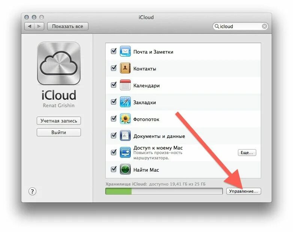Screen dimensions: 293x232
Task: Click the Почта и Заметки label
Action: click(153, 52)
